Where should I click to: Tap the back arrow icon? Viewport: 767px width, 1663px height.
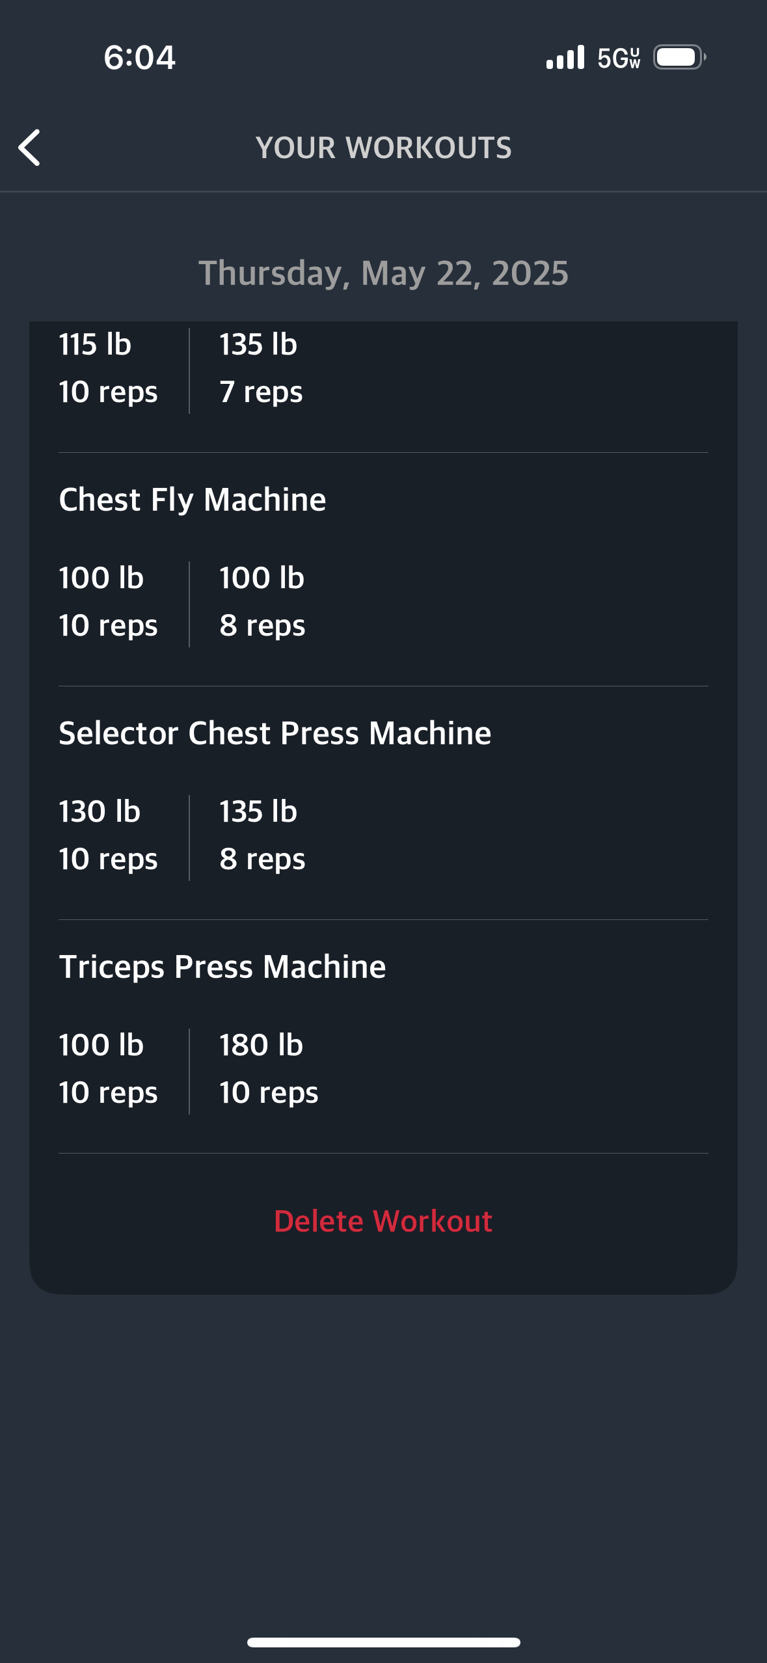click(30, 148)
